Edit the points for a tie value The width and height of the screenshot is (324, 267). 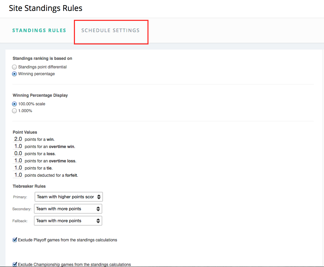(x=18, y=168)
